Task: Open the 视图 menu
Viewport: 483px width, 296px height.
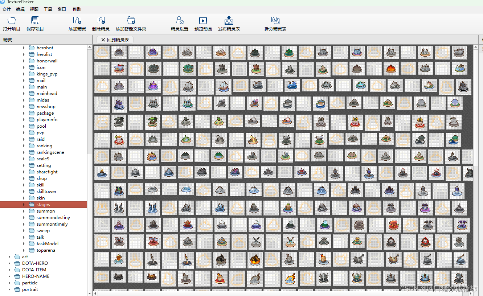Action: 34,9
